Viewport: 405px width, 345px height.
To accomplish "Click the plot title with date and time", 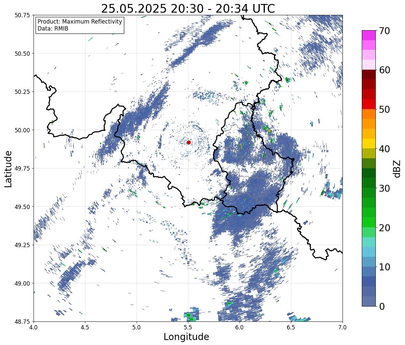I will tap(188, 8).
